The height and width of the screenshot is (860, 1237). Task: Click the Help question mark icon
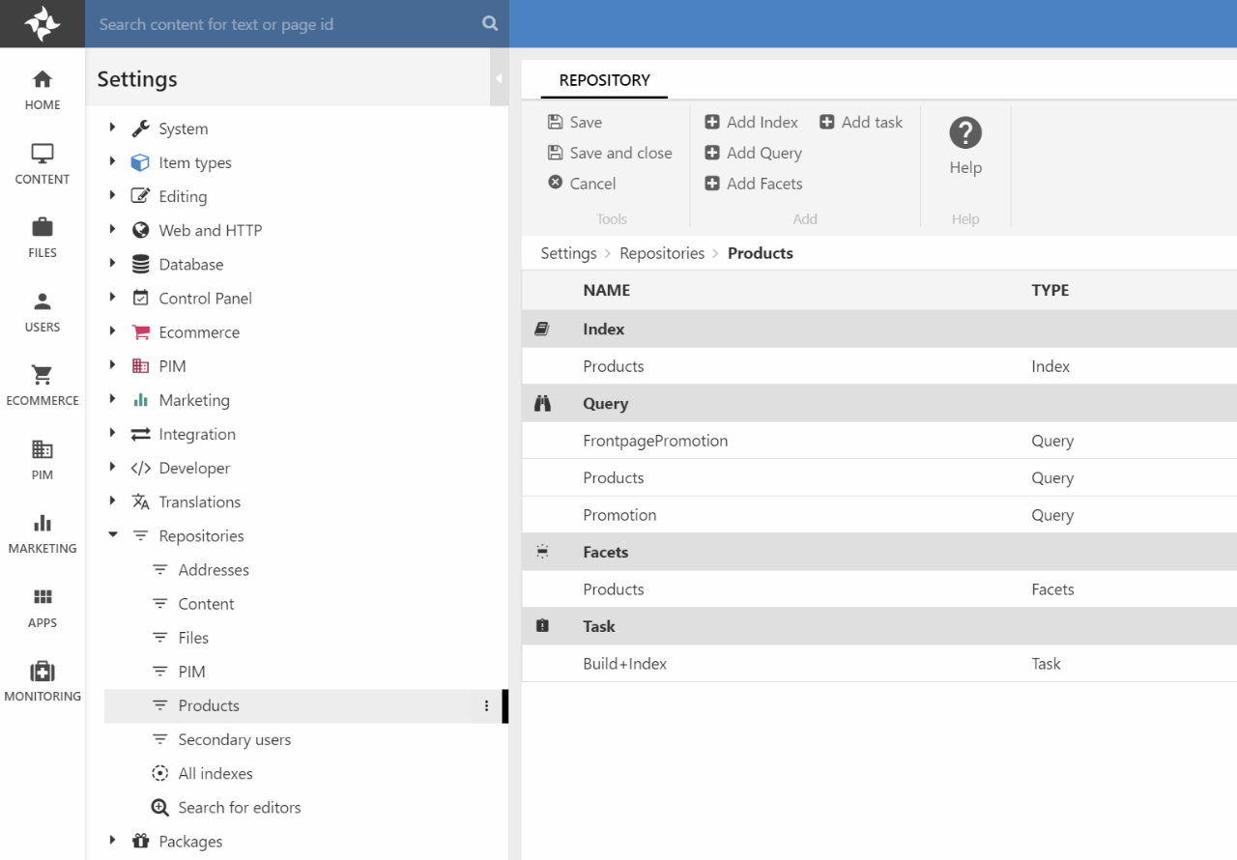click(964, 133)
